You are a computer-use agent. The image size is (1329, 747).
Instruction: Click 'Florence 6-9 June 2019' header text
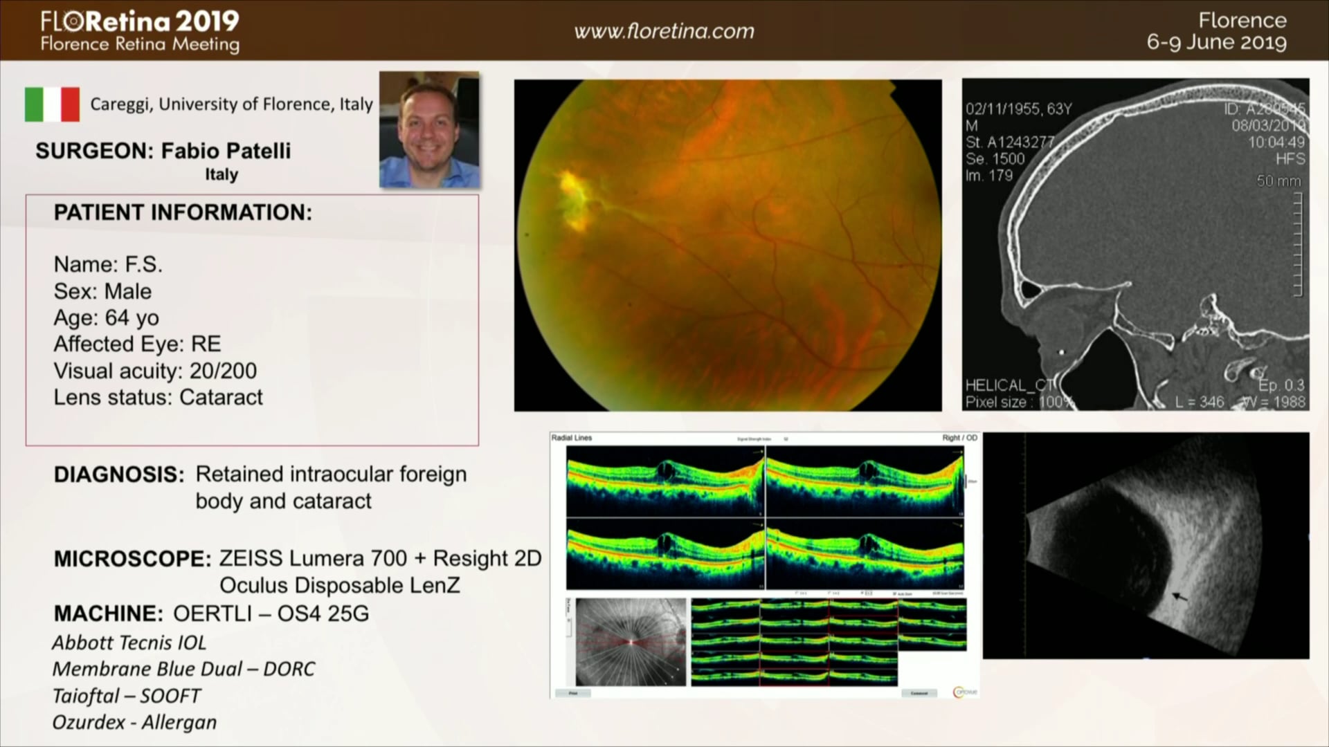pyautogui.click(x=1216, y=31)
